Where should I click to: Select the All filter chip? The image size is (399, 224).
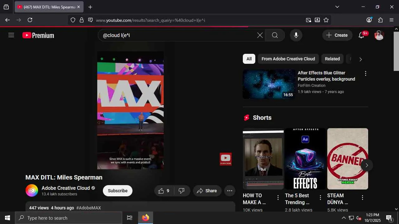249,59
